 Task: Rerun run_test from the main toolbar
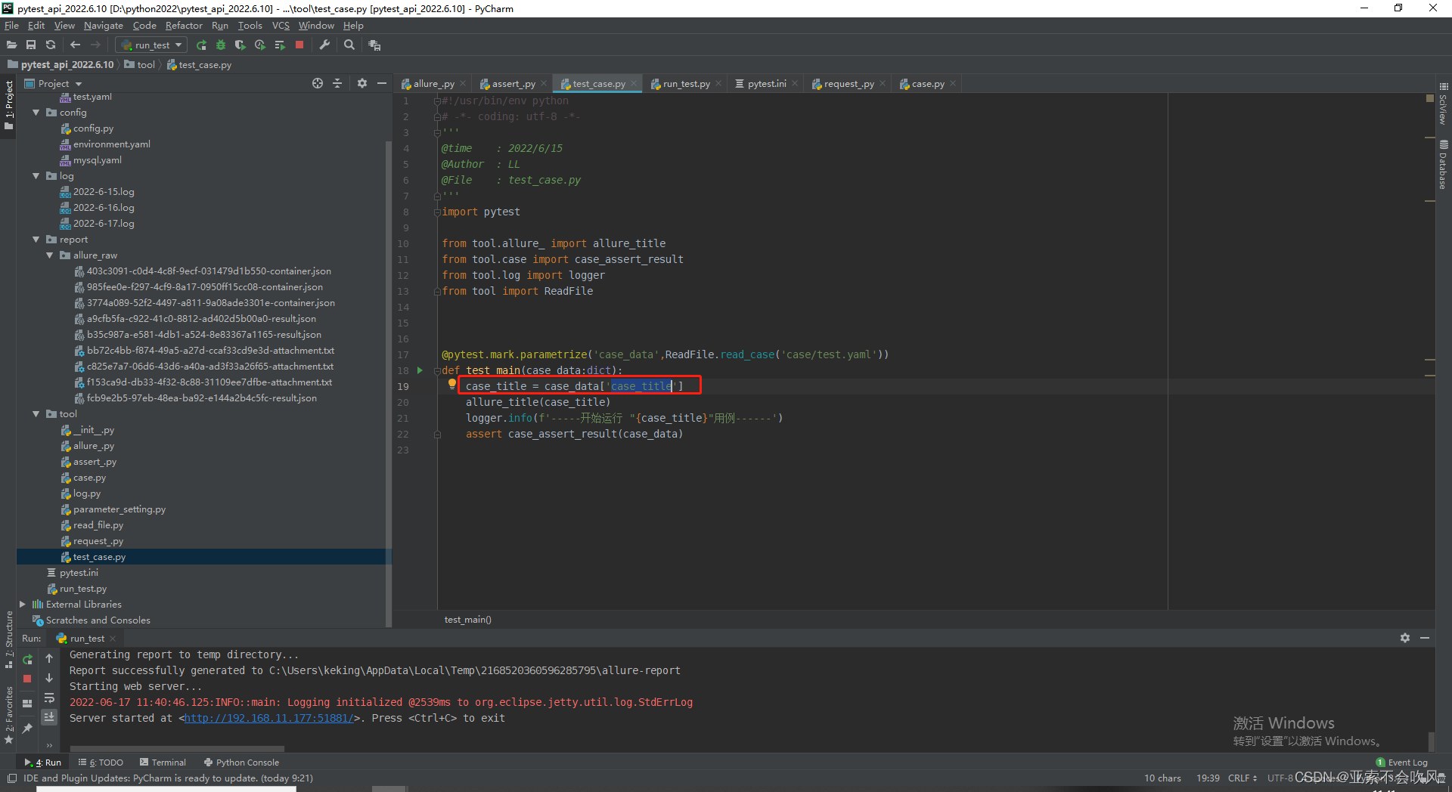tap(202, 45)
